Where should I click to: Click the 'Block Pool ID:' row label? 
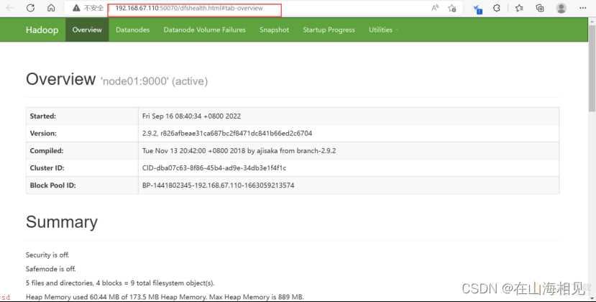coord(52,186)
